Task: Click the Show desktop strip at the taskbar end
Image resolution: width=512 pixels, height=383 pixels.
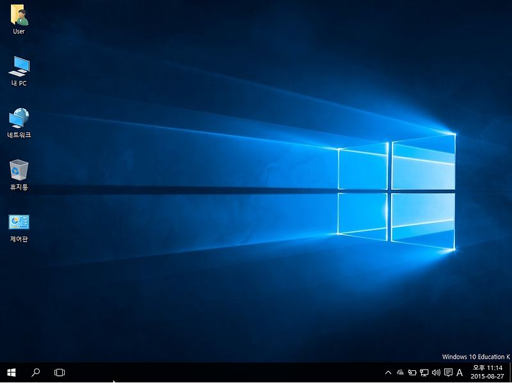Action: coord(510,372)
